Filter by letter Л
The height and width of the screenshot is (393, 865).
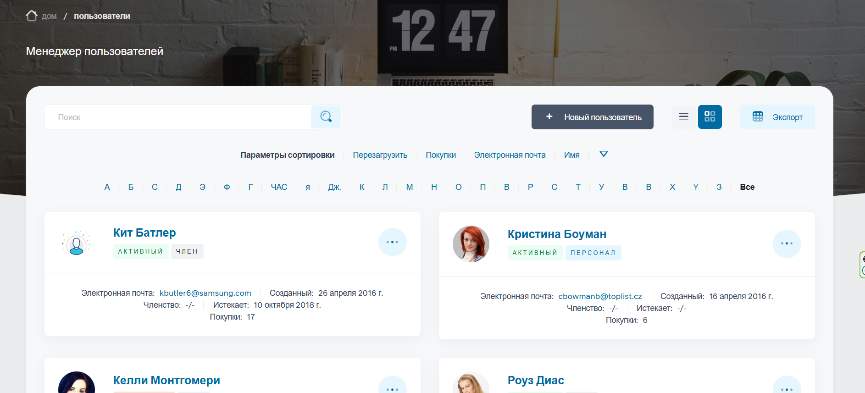(385, 187)
